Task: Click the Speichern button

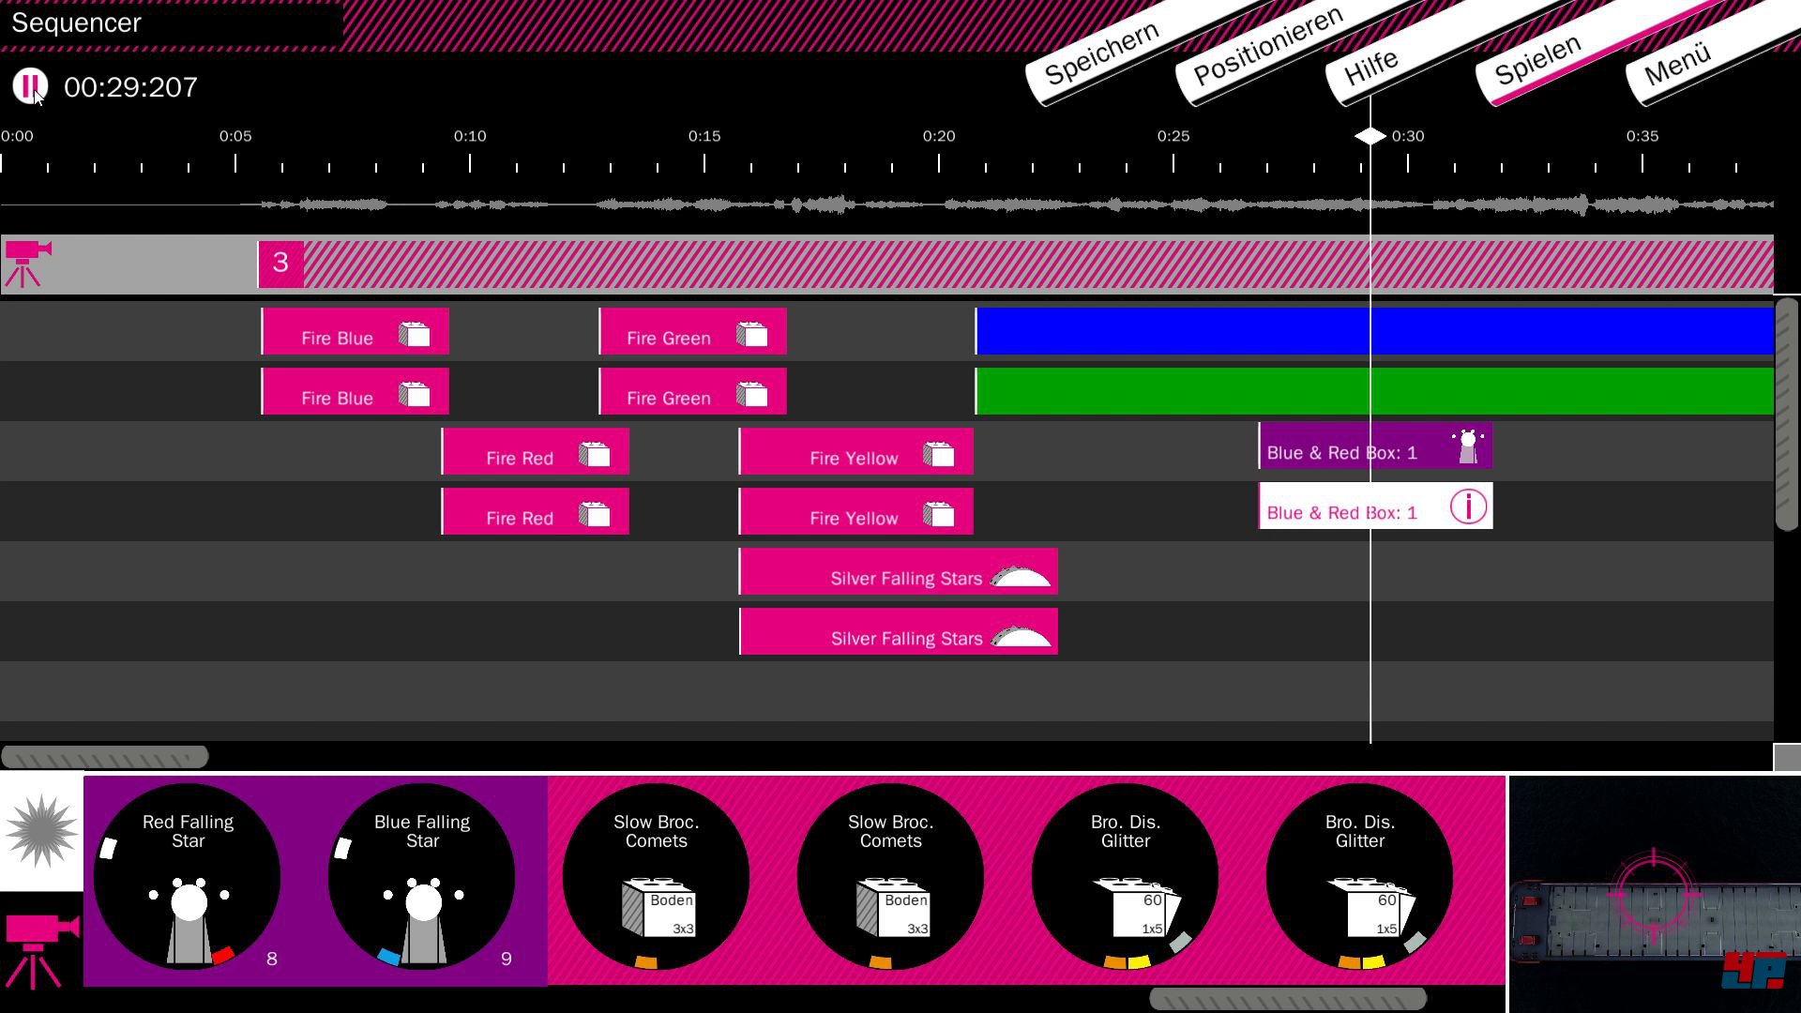Action: coord(1101,54)
